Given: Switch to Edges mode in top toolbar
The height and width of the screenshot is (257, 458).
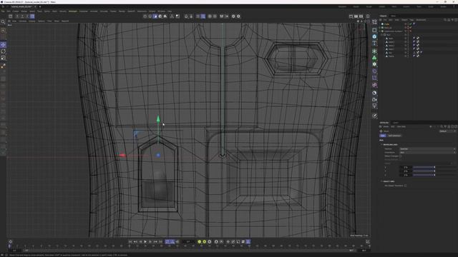Looking at the screenshot, I should 150,16.
